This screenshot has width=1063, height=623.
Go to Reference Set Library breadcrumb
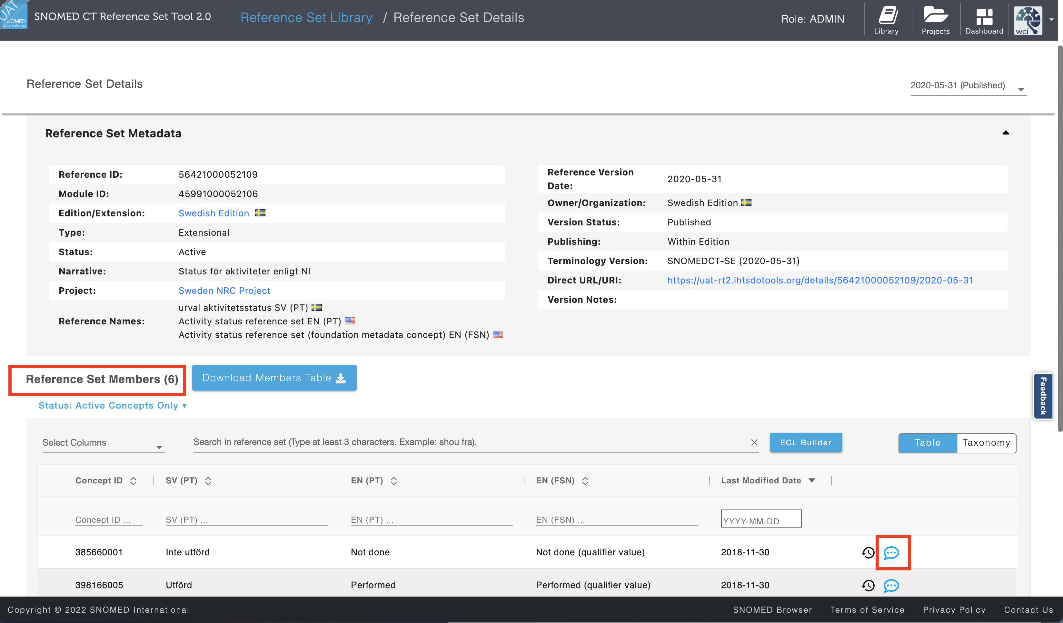coord(306,17)
